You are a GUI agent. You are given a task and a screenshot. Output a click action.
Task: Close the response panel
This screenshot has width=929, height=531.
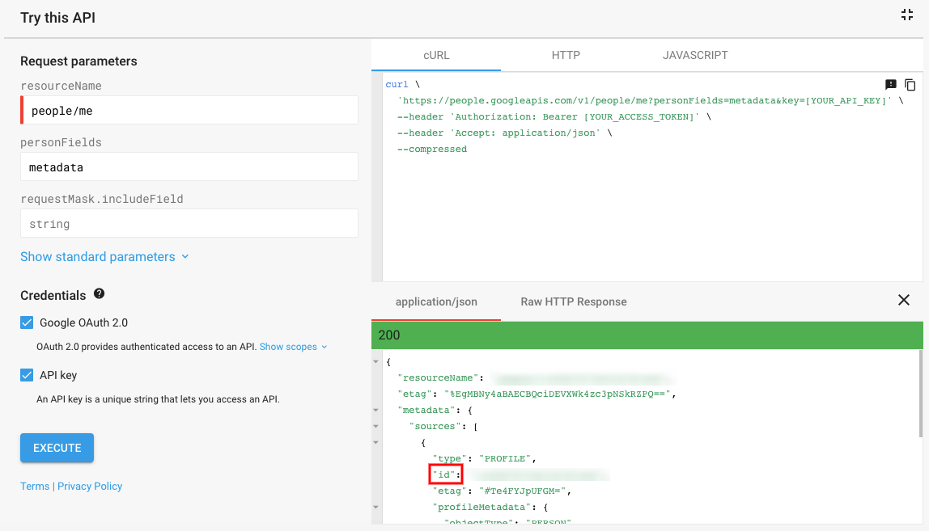(x=904, y=300)
